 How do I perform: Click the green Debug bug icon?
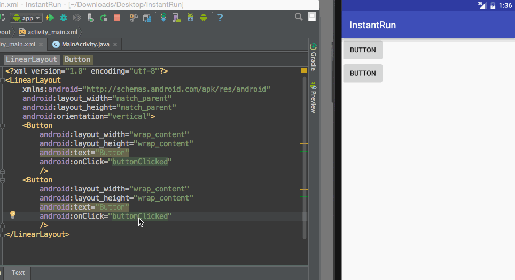(64, 18)
